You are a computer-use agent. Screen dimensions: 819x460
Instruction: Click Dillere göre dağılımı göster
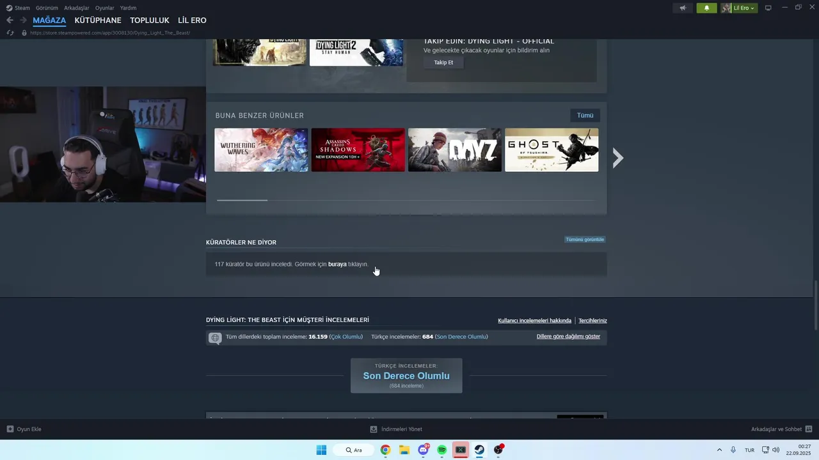568,336
